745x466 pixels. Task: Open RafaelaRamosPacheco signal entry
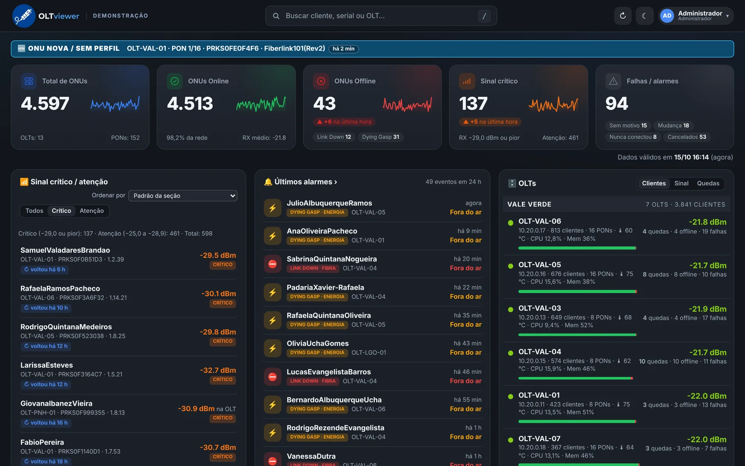tap(128, 298)
